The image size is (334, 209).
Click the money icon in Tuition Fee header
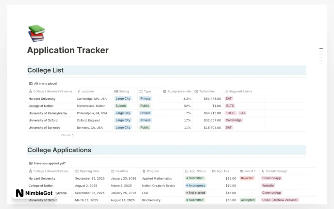pyautogui.click(x=196, y=91)
